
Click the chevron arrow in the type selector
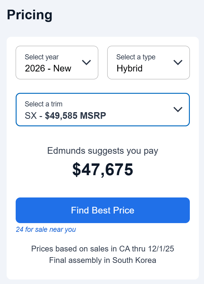pos(178,62)
